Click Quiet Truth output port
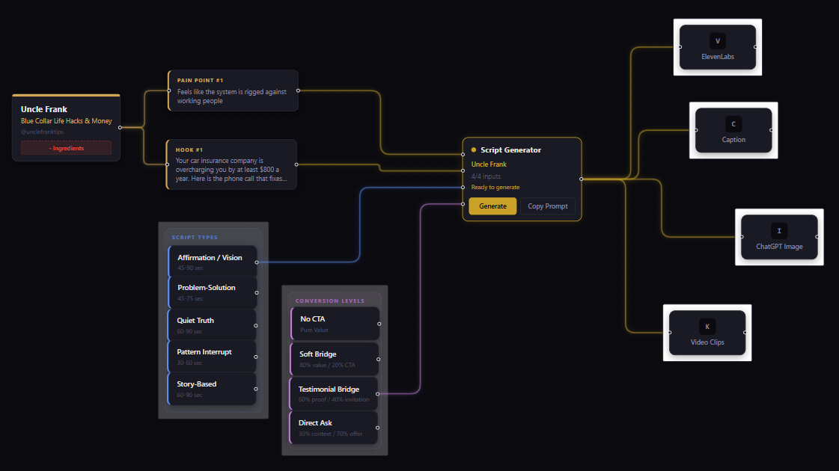 256,325
